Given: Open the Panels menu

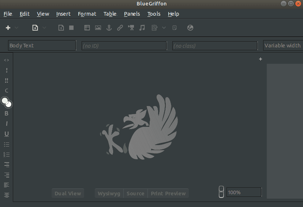Looking at the screenshot, I should 132,14.
